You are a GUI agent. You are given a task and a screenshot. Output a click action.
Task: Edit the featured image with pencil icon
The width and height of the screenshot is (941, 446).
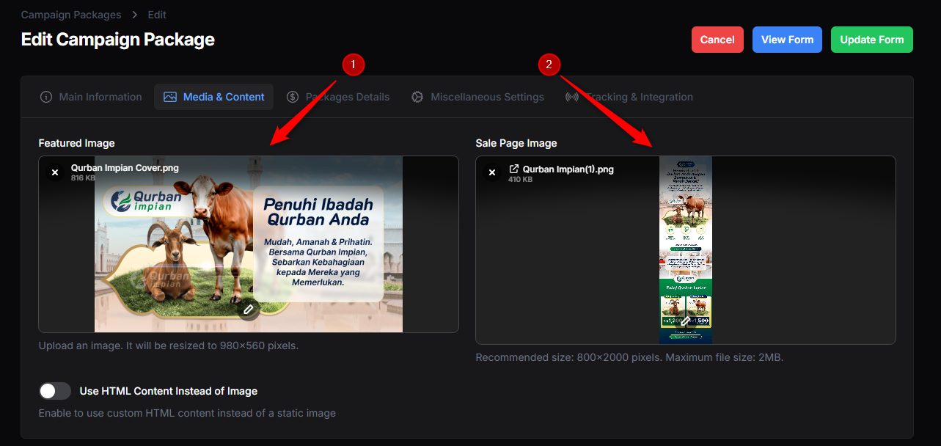tap(249, 310)
